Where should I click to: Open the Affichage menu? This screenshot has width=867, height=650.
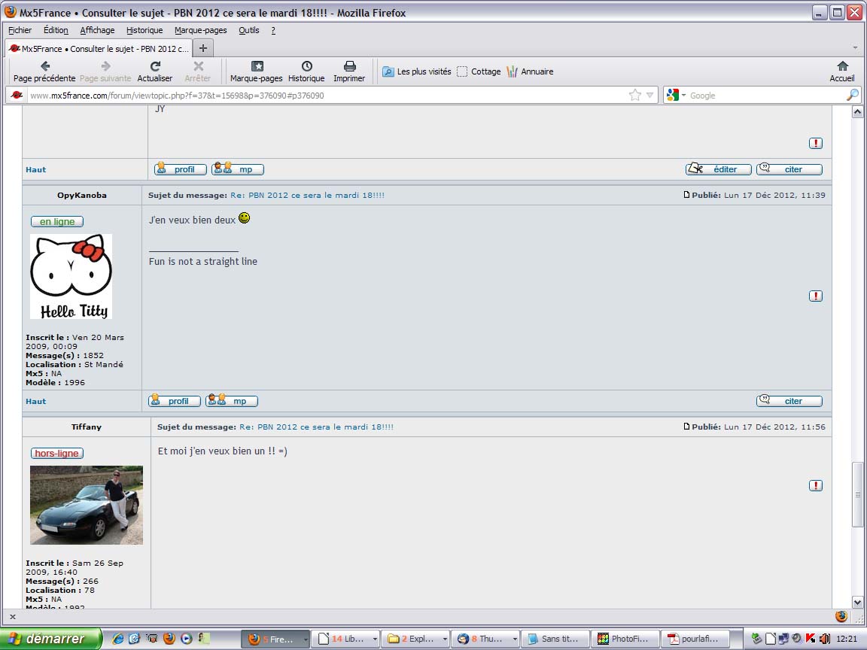coord(97,30)
